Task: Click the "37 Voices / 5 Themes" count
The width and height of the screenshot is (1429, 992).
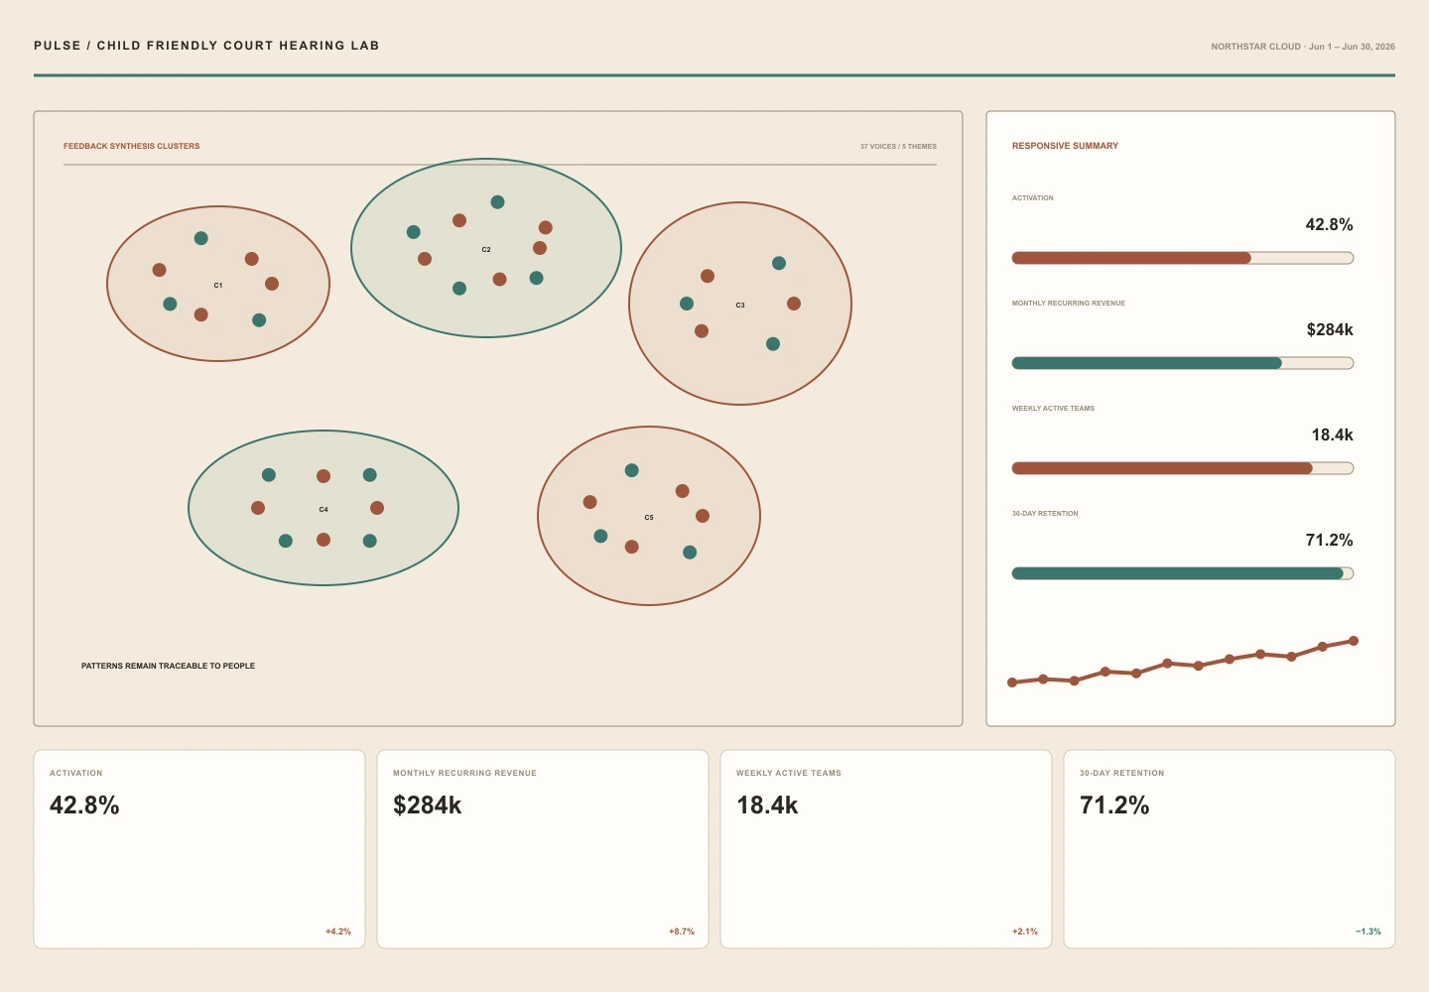Action: (898, 147)
